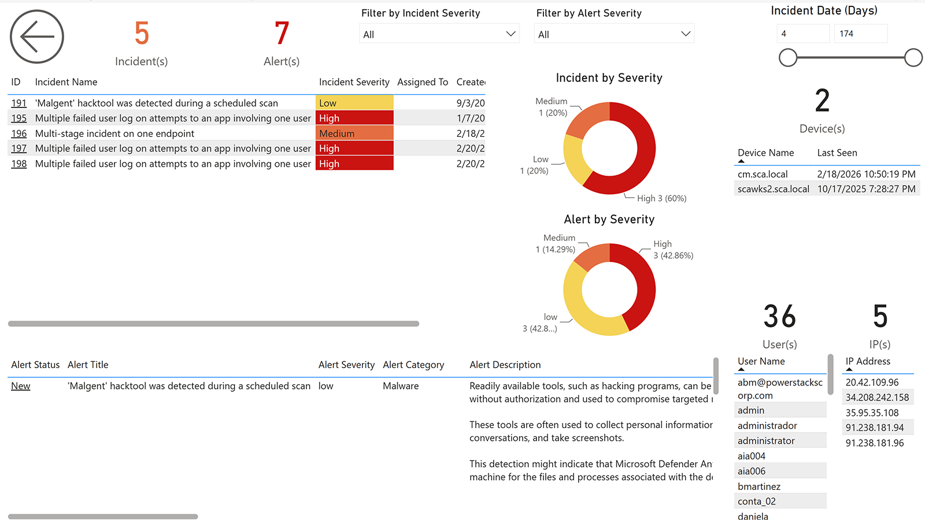Click the Incident Date minimum value field
This screenshot has height=520, width=925.
coord(803,34)
